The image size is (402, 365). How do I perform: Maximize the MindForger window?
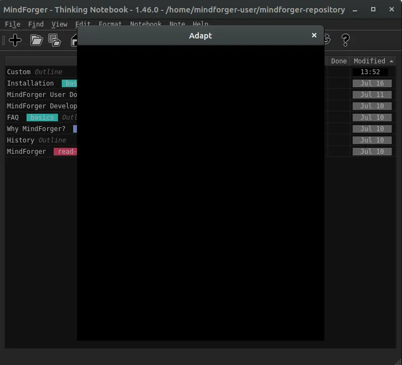pyautogui.click(x=373, y=9)
